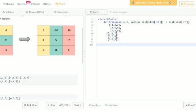Open the Discuss (999+) tab
The height and width of the screenshot is (110, 196).
tap(35, 12)
